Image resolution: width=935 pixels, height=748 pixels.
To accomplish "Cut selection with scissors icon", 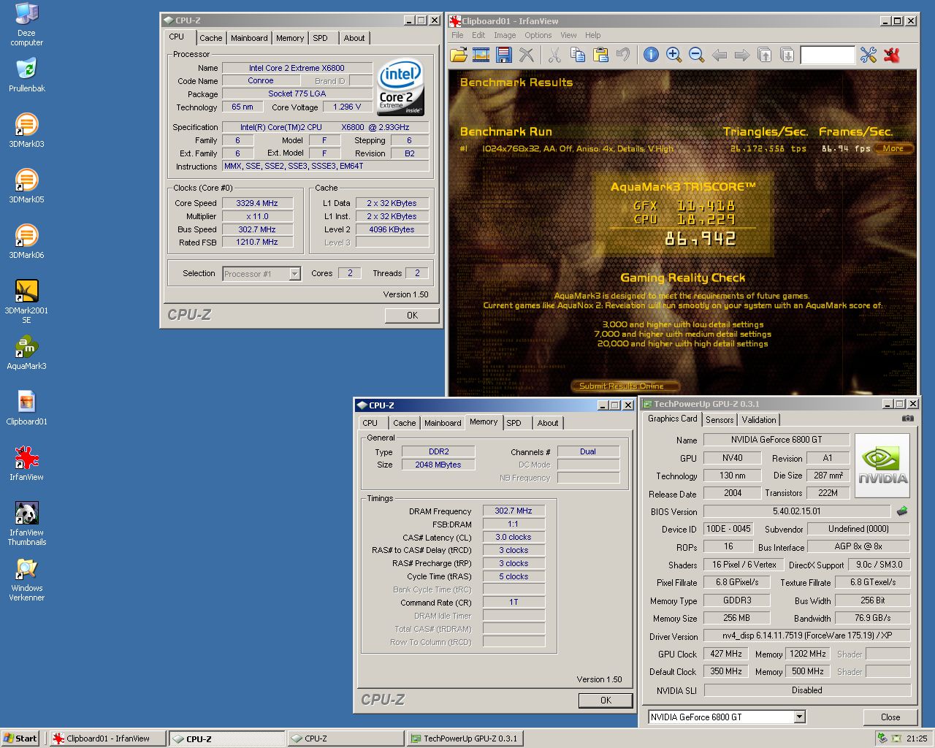I will tap(554, 55).
